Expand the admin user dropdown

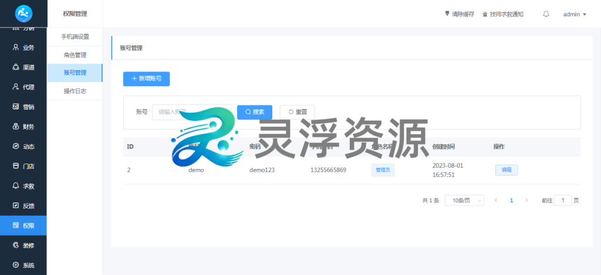[x=575, y=14]
